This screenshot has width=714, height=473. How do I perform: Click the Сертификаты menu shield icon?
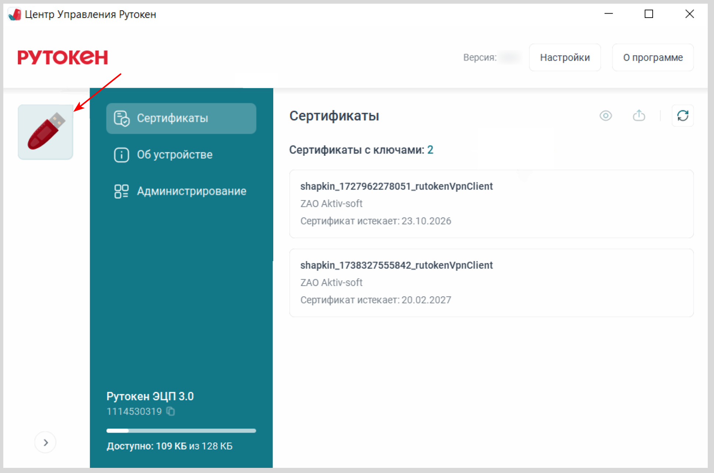(x=122, y=118)
